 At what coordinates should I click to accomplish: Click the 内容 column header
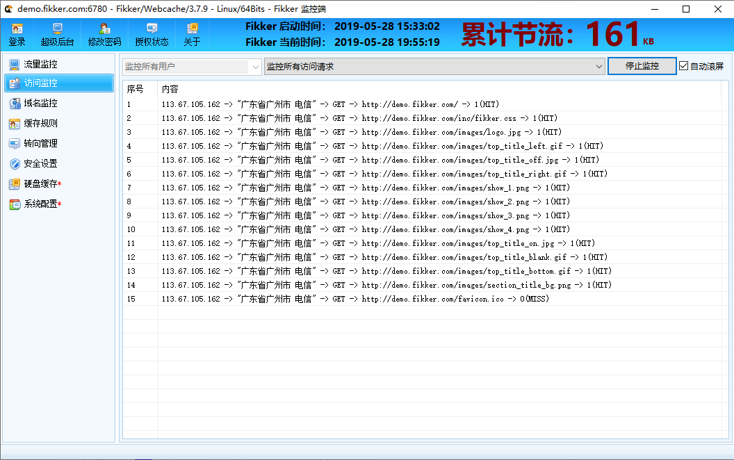tap(170, 89)
